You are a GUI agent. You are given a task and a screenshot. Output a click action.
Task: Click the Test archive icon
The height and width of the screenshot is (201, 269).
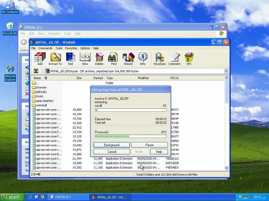pos(70,59)
